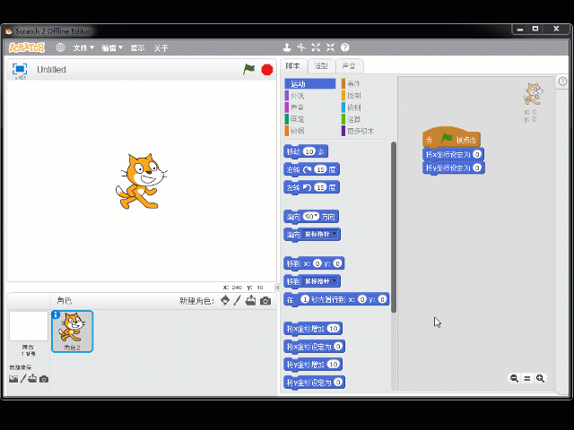
Task: Select the 声音 block category in the palette
Action: tap(297, 107)
